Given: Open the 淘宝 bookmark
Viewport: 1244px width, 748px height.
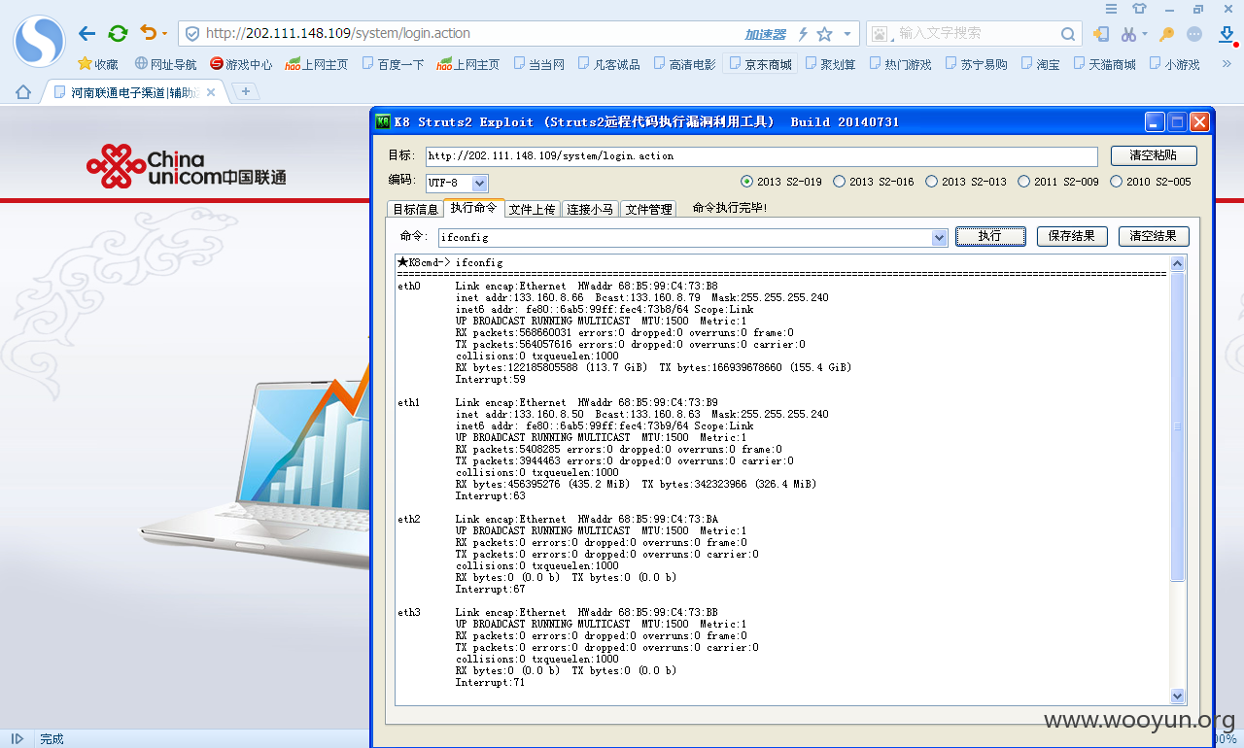Looking at the screenshot, I should click(x=1039, y=64).
